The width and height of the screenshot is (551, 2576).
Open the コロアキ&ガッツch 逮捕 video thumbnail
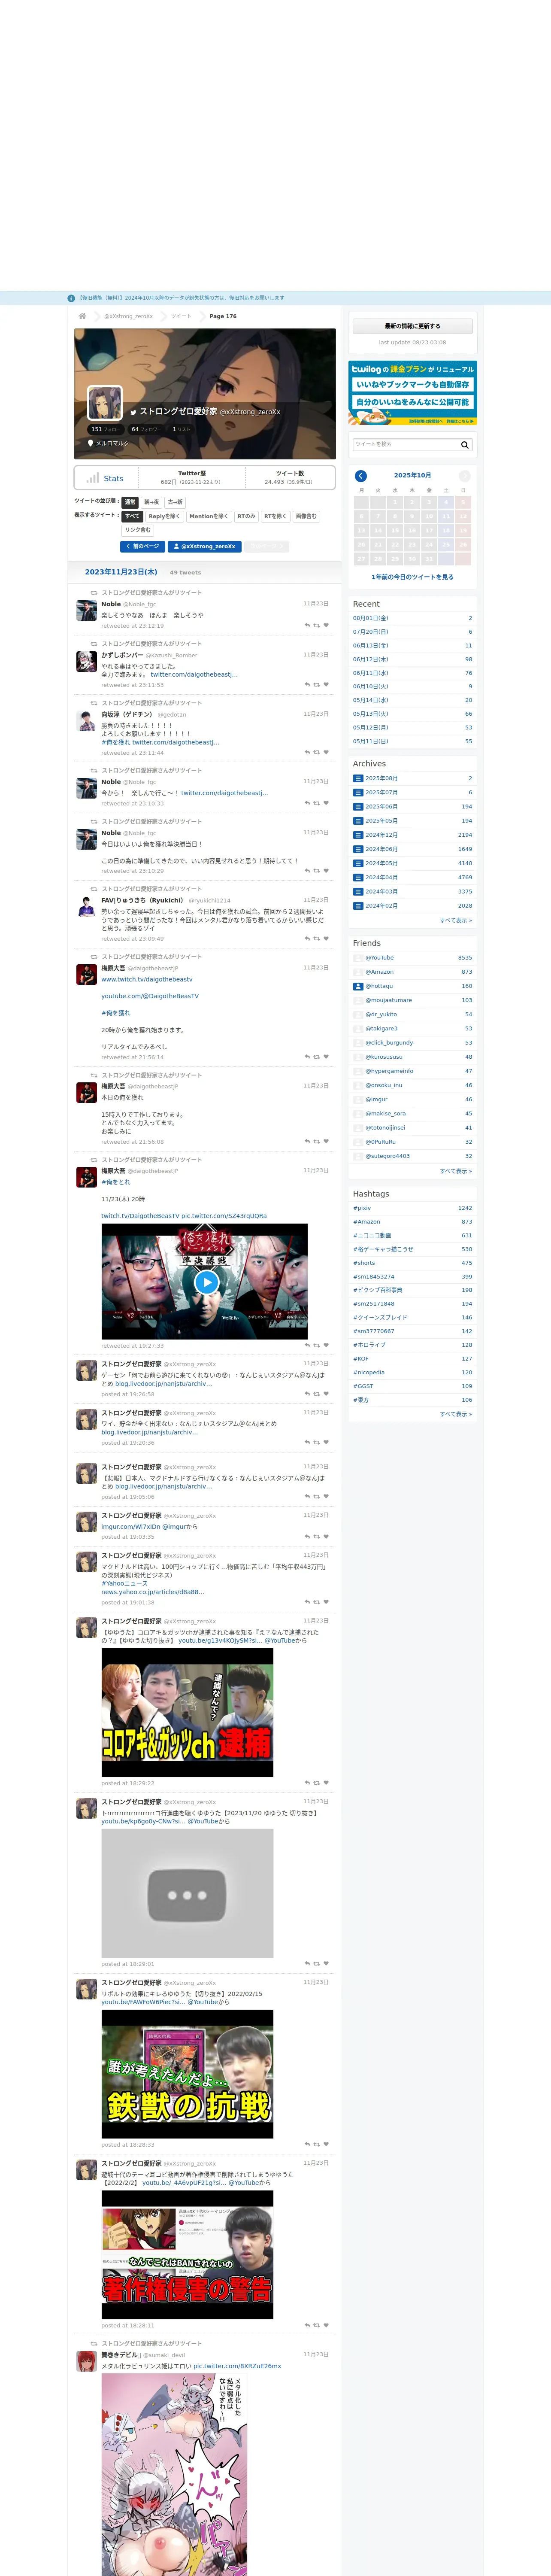click(x=187, y=1713)
